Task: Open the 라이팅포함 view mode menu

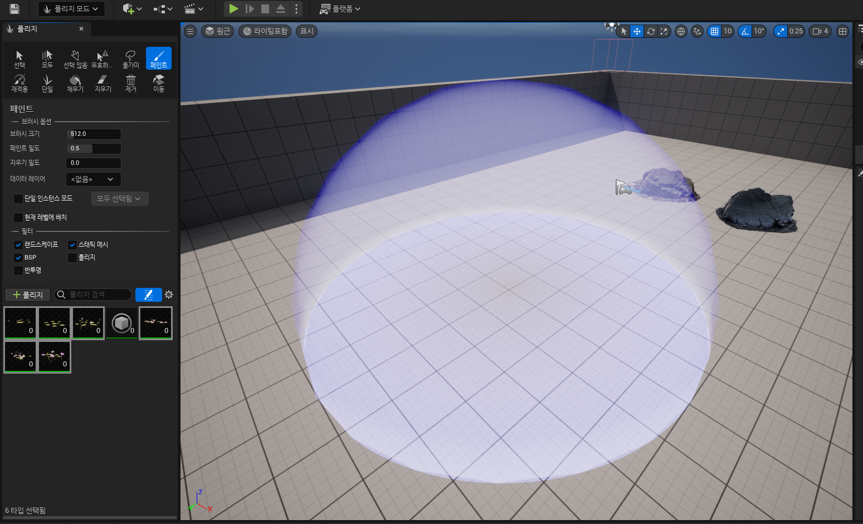Action: pos(265,31)
